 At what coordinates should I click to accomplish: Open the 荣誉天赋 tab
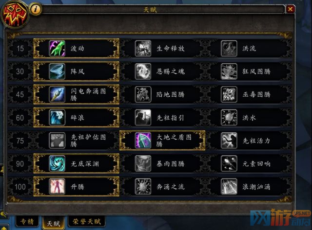pyautogui.click(x=87, y=221)
